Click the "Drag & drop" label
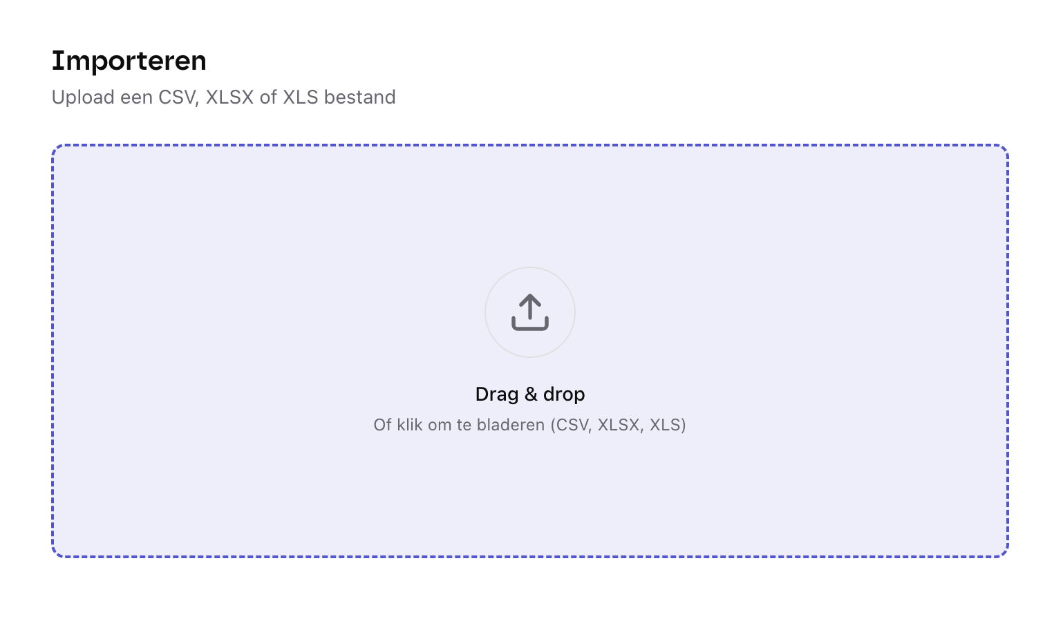This screenshot has width=1063, height=619. [530, 394]
